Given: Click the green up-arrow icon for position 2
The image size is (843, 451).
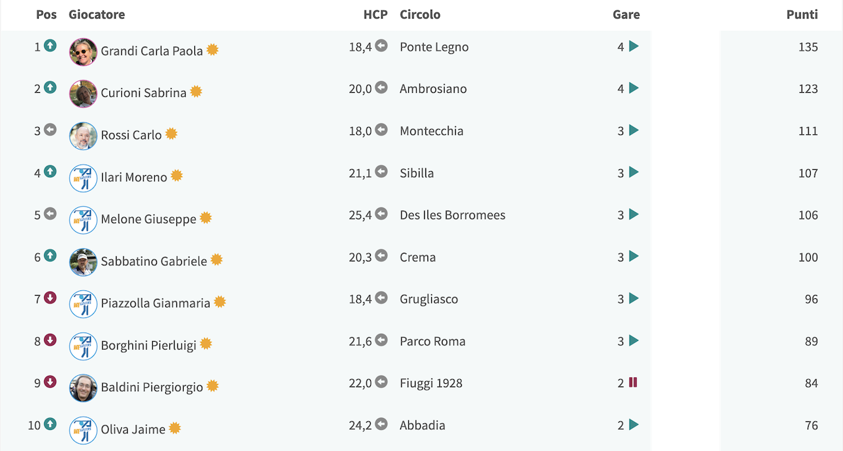Looking at the screenshot, I should pos(50,88).
